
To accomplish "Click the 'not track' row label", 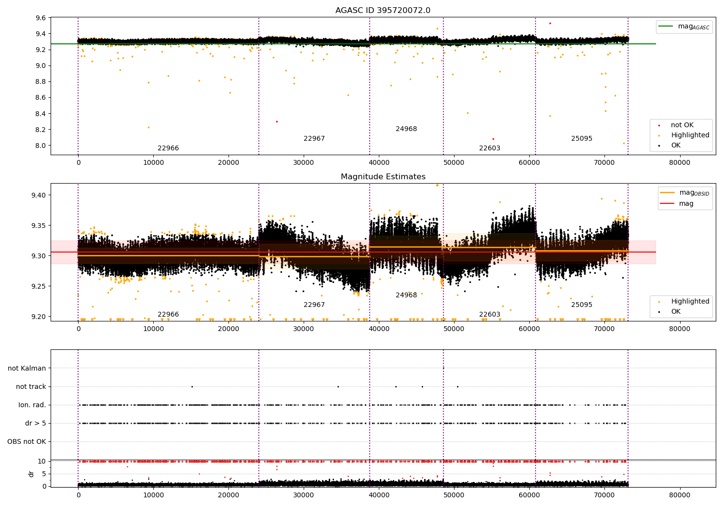I will coord(31,387).
